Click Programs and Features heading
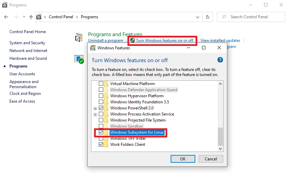This screenshot has width=289, height=184. coord(115,34)
